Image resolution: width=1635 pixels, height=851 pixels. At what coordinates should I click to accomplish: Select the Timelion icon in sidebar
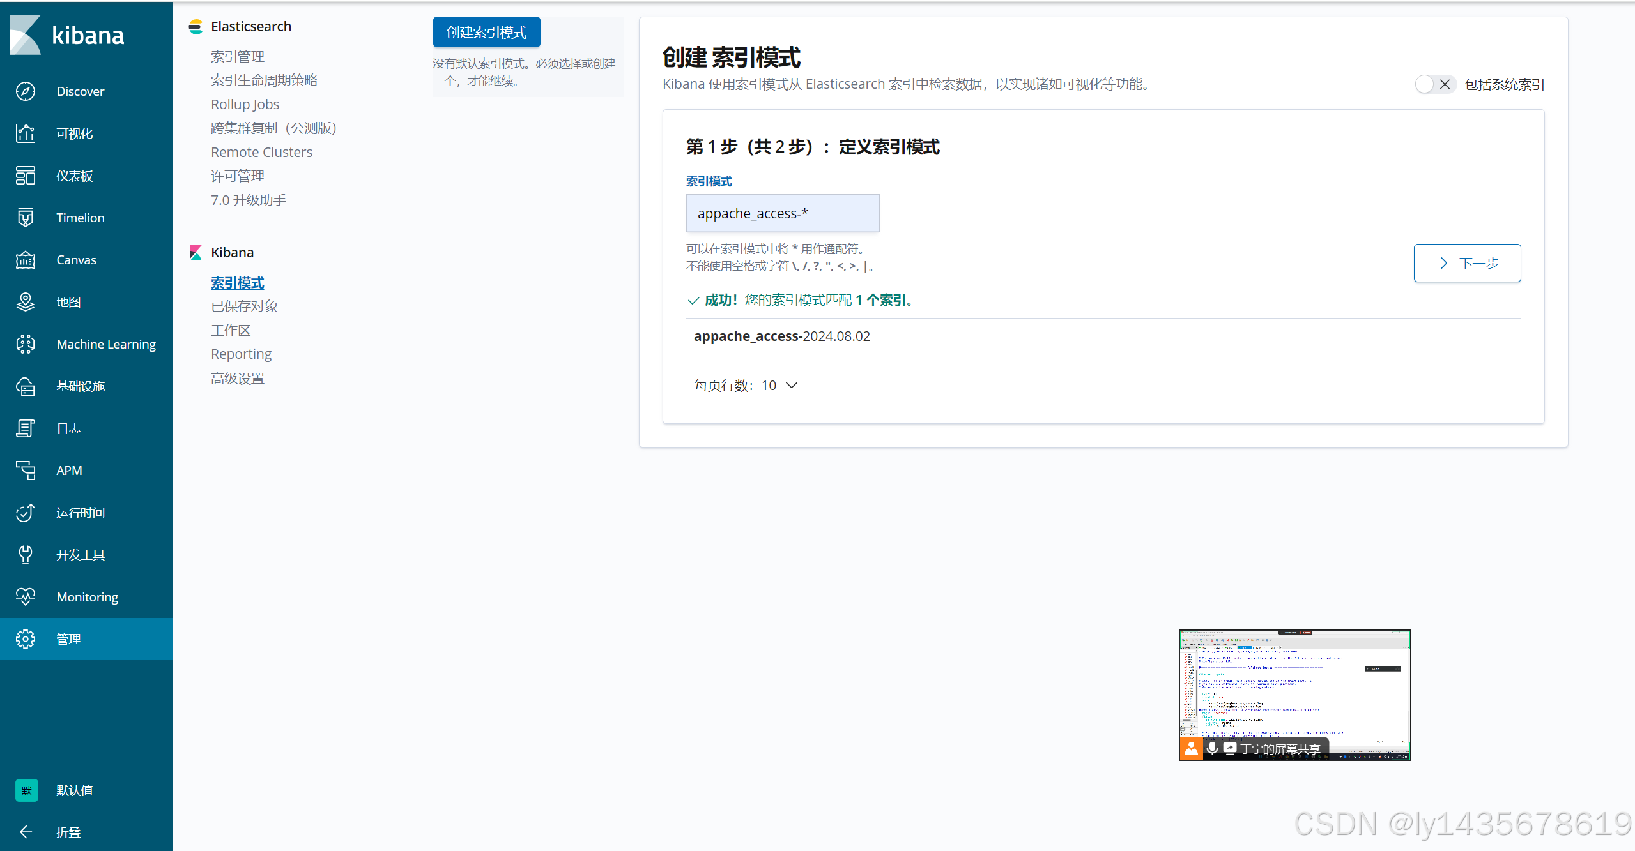coord(26,218)
